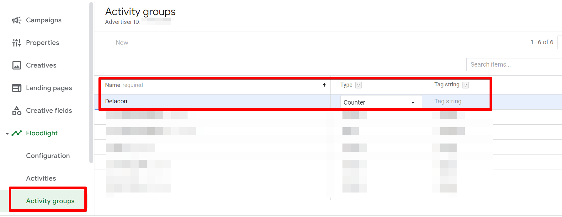562x217 pixels.
Task: Click the sidebar vertical scrollbar
Action: (91, 82)
